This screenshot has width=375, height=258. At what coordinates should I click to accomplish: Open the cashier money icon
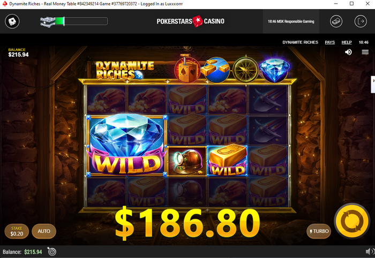click(336, 21)
